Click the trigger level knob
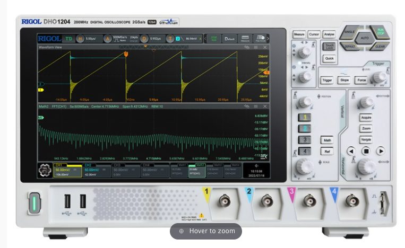 pyautogui.click(x=379, y=77)
